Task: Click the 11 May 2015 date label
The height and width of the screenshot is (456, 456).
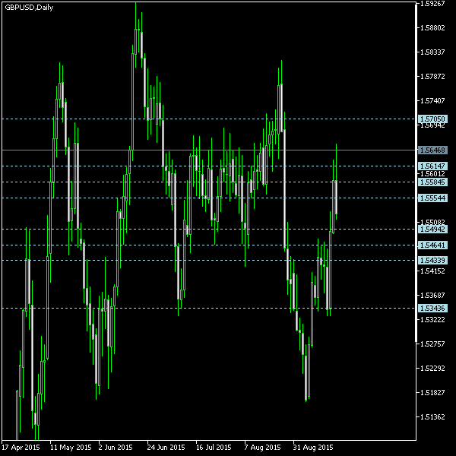Action: click(x=71, y=448)
